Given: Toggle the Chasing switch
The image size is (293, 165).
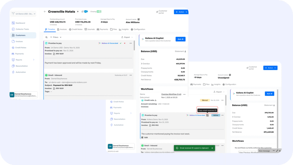Looking at the screenshot, I should tap(99, 12).
